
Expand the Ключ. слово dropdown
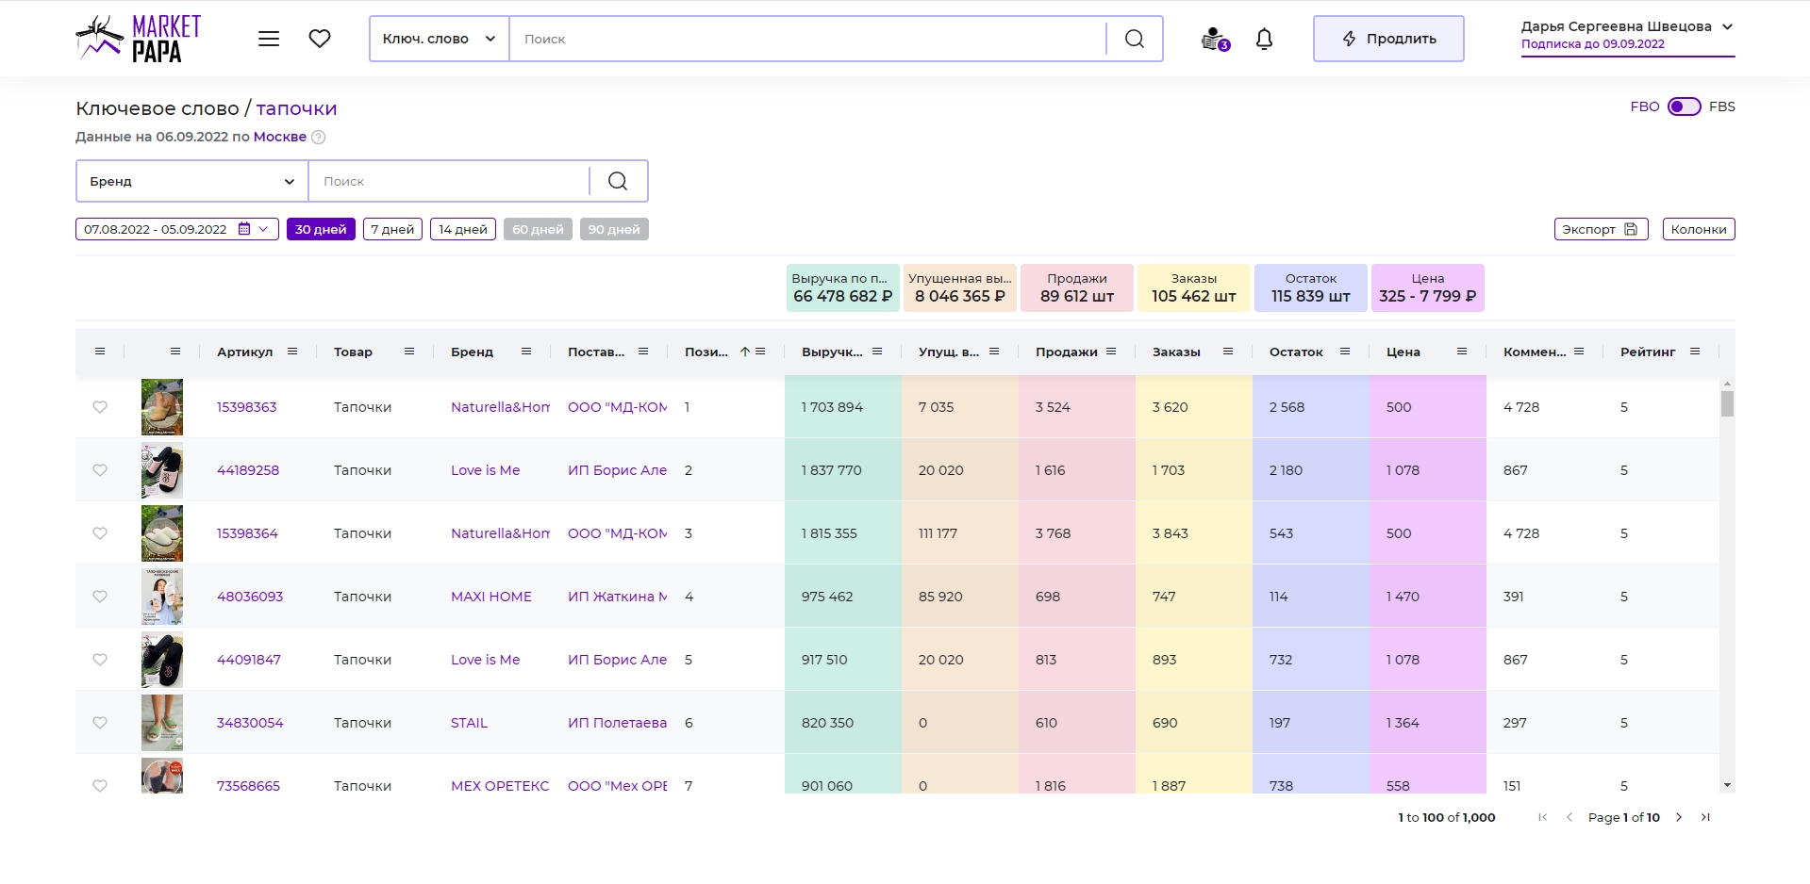tap(440, 39)
